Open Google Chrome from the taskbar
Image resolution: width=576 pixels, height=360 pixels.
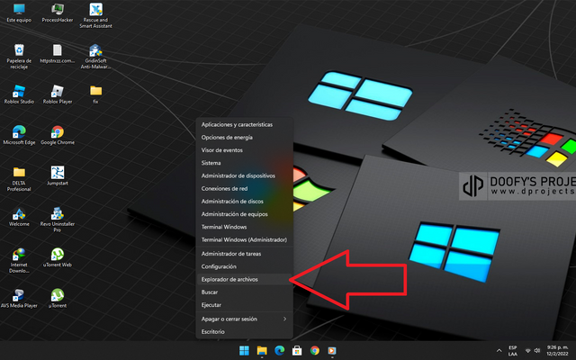(x=314, y=351)
